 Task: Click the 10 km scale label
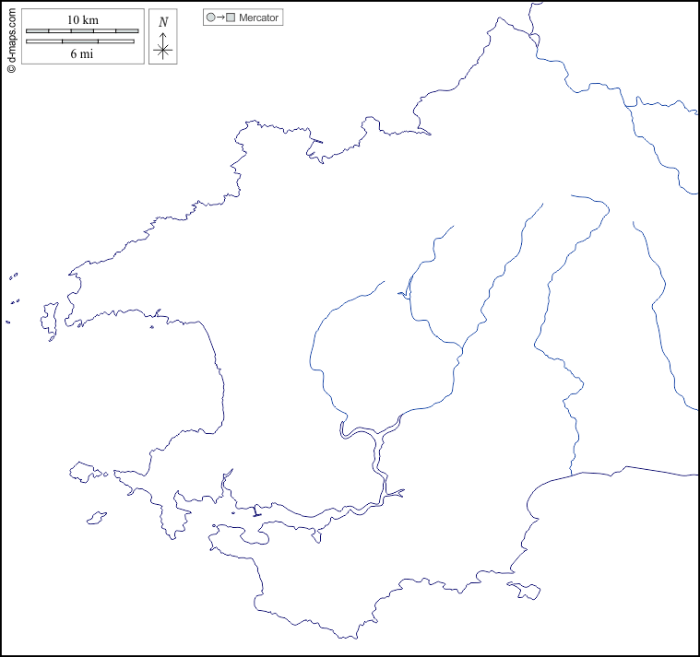pos(82,20)
